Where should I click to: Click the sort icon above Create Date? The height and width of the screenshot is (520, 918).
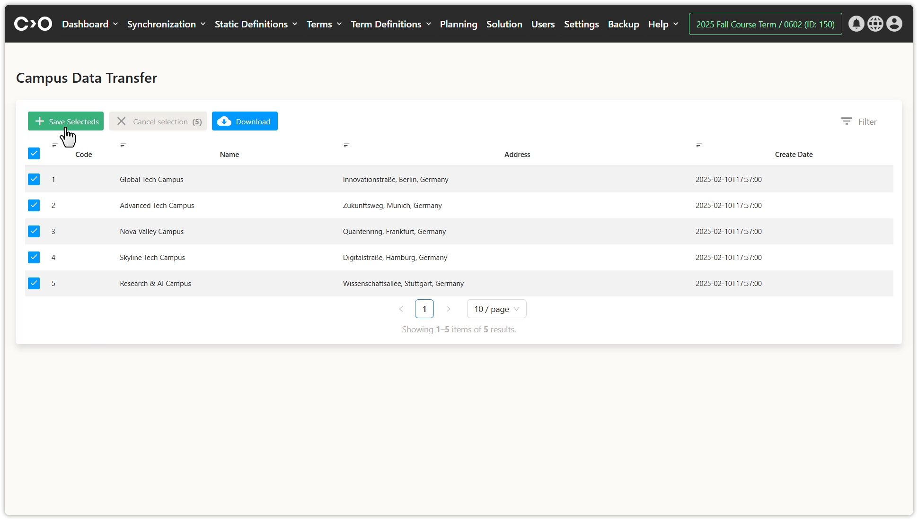[699, 145]
